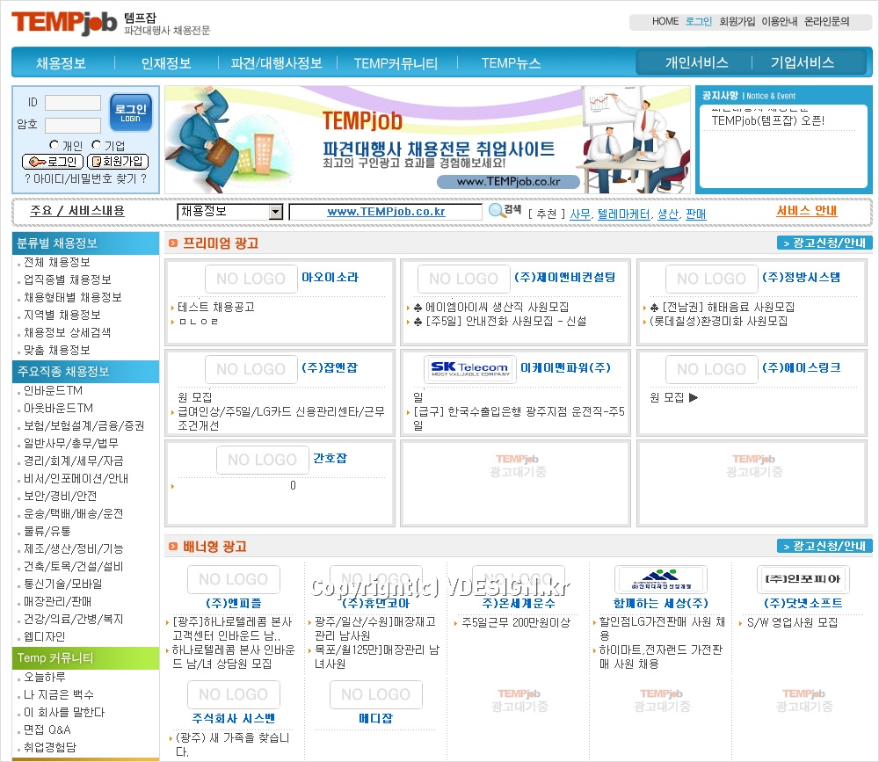This screenshot has width=879, height=762.
Task: Open 채용정보 main menu
Action: coord(62,62)
